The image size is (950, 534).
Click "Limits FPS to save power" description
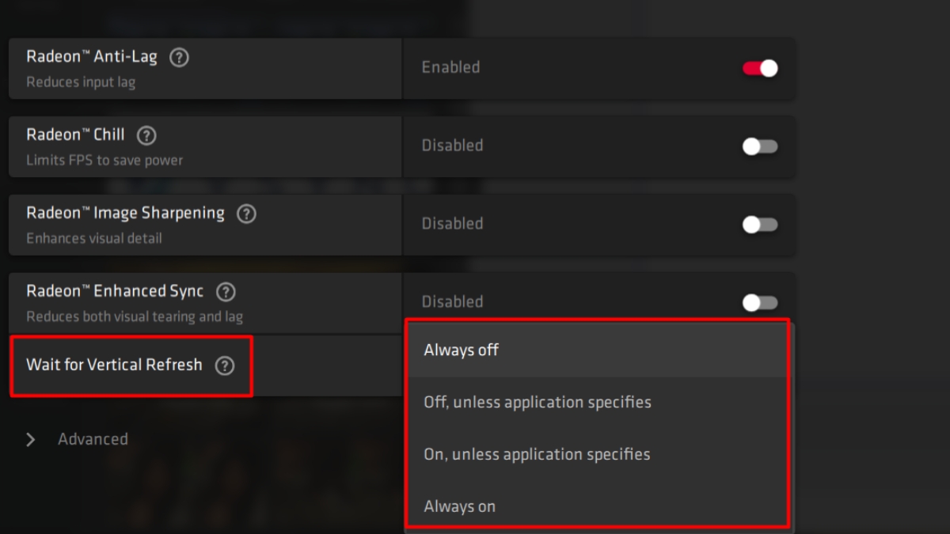click(x=104, y=161)
